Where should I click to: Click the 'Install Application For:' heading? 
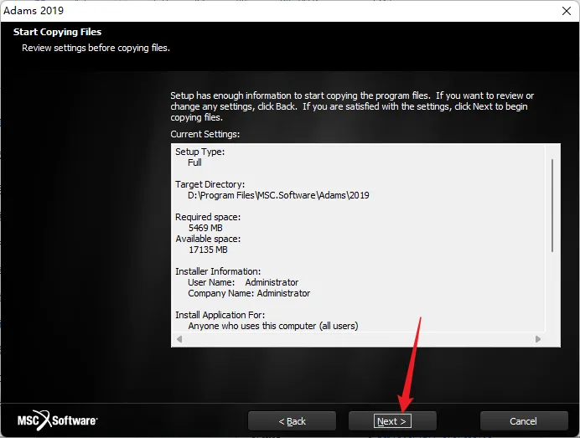[x=220, y=315]
